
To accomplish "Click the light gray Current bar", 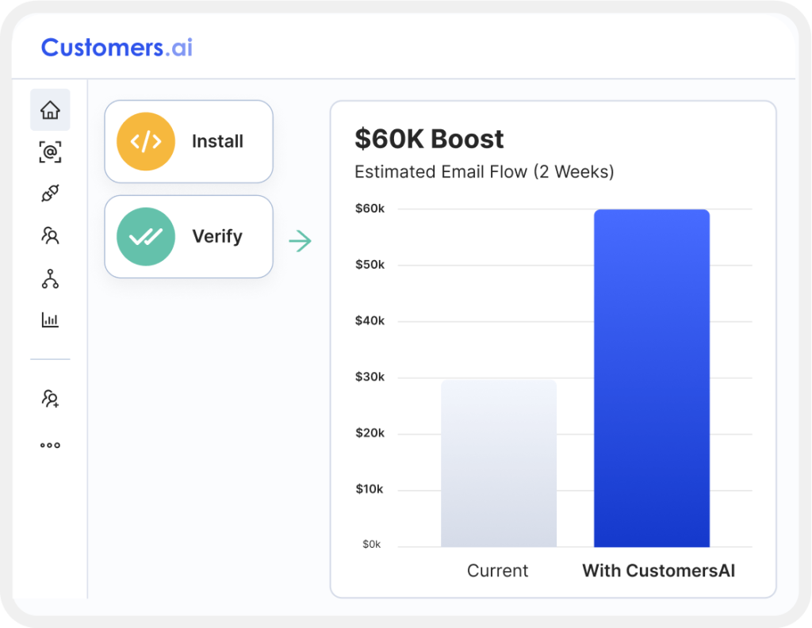I will pyautogui.click(x=499, y=464).
